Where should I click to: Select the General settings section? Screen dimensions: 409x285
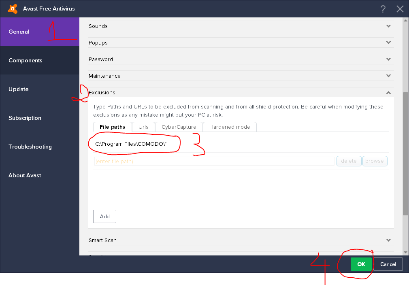tap(40, 32)
